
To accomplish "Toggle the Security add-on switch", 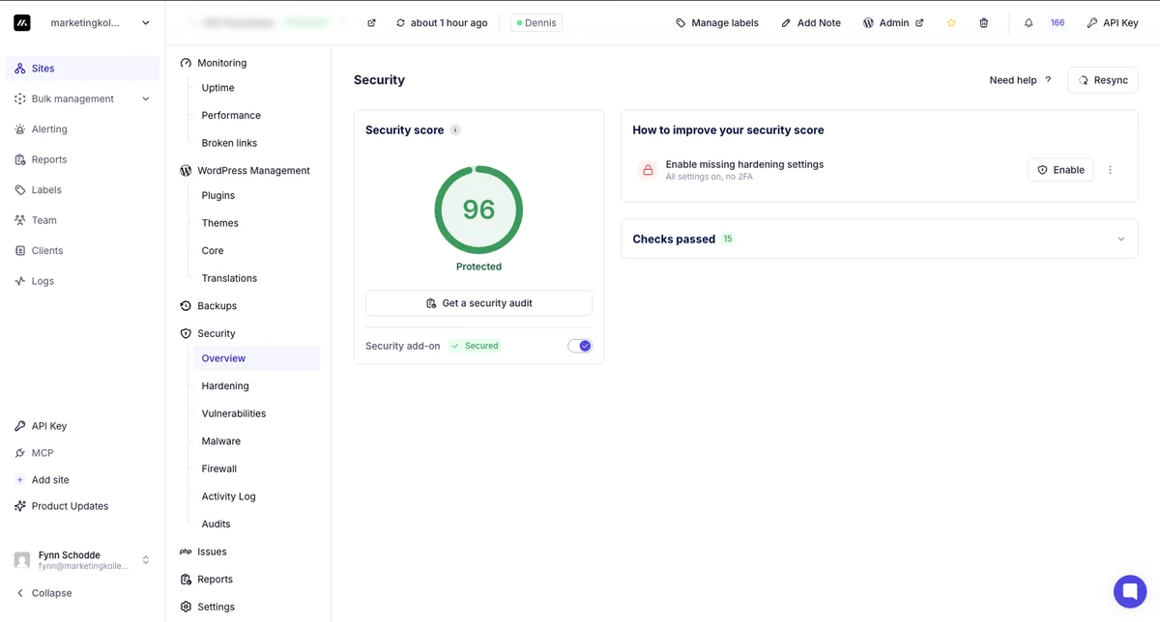I will pyautogui.click(x=580, y=346).
